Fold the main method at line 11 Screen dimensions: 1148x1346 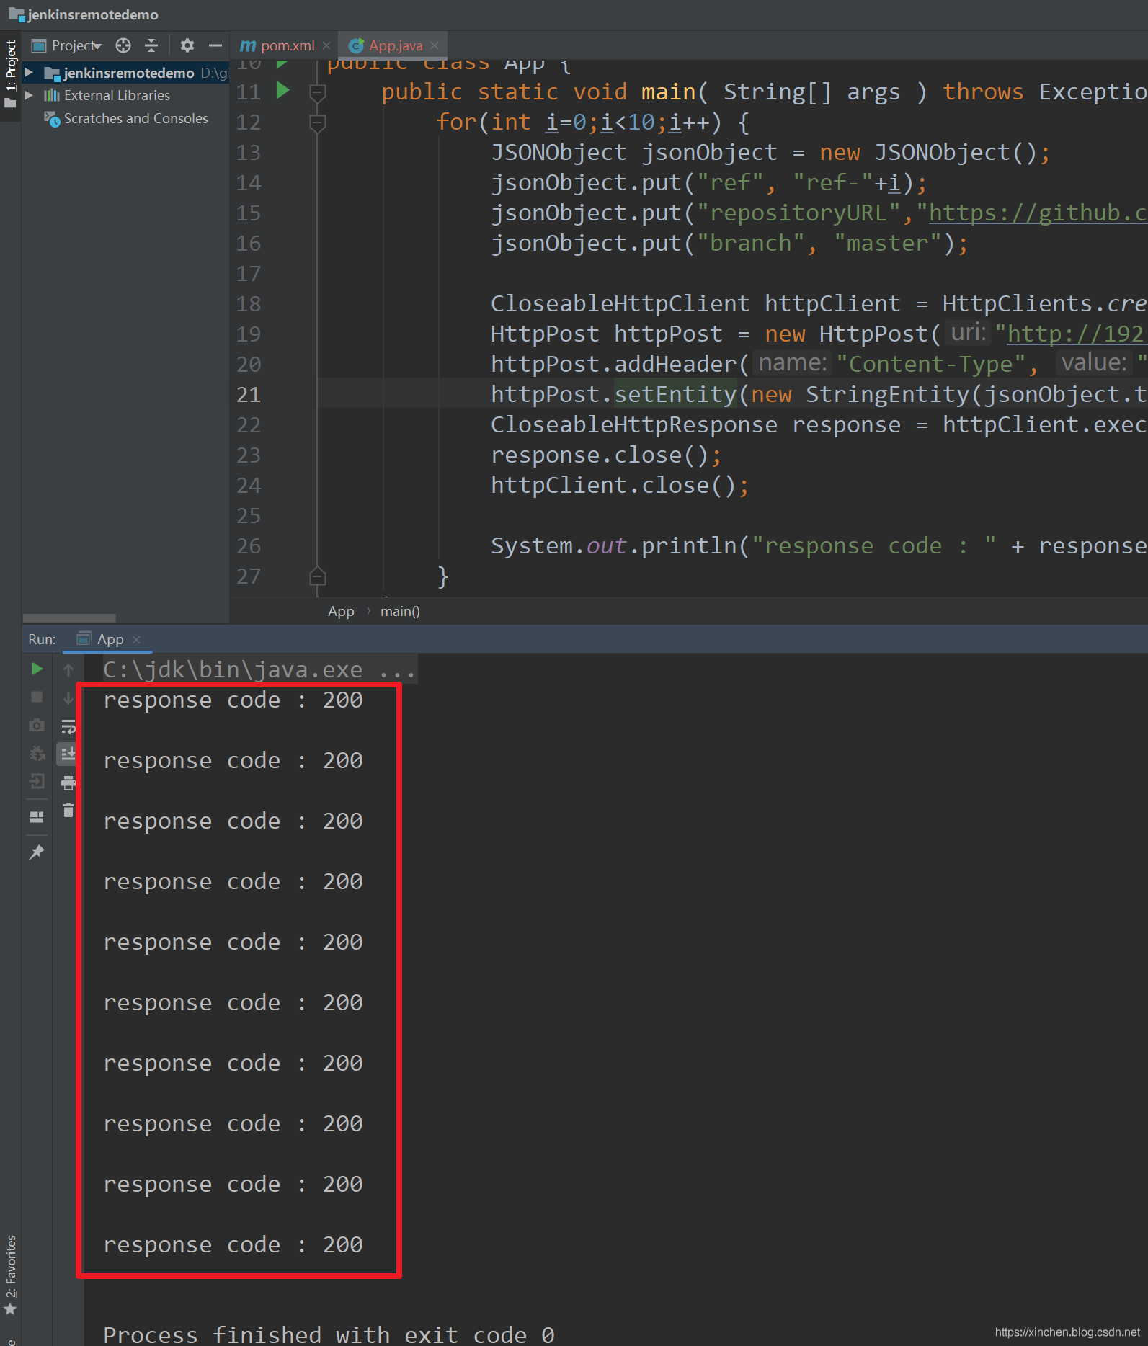point(317,92)
